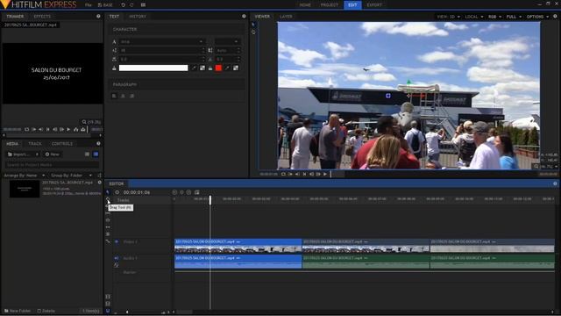The image size is (561, 316).
Task: Toggle the snapping magnet in editor
Action: 108,311
